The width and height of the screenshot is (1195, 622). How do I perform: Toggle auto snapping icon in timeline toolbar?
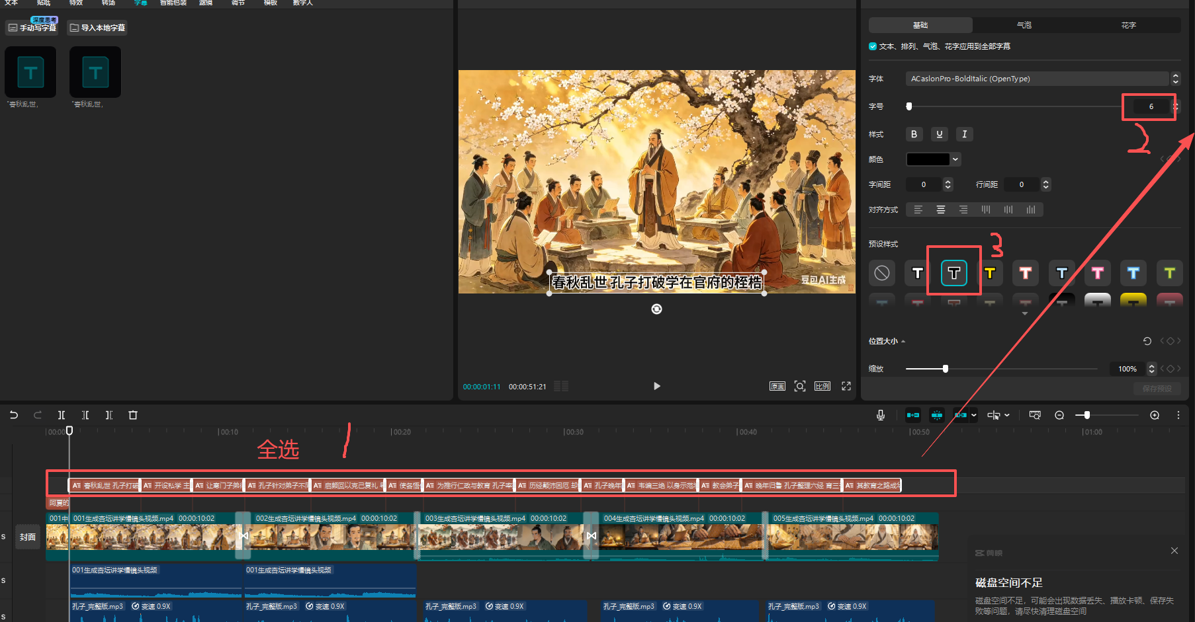[x=937, y=415]
